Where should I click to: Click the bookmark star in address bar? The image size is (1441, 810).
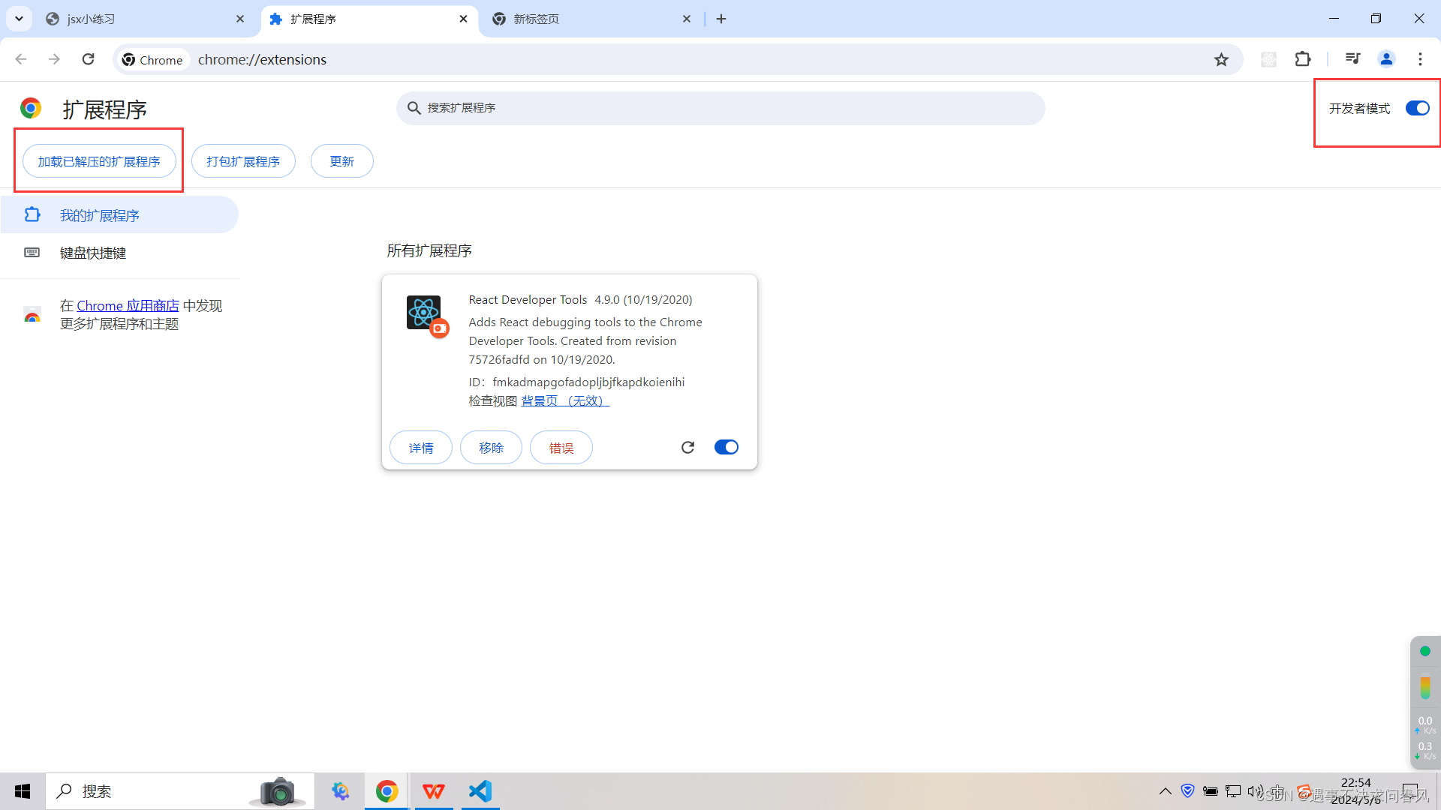pos(1222,59)
